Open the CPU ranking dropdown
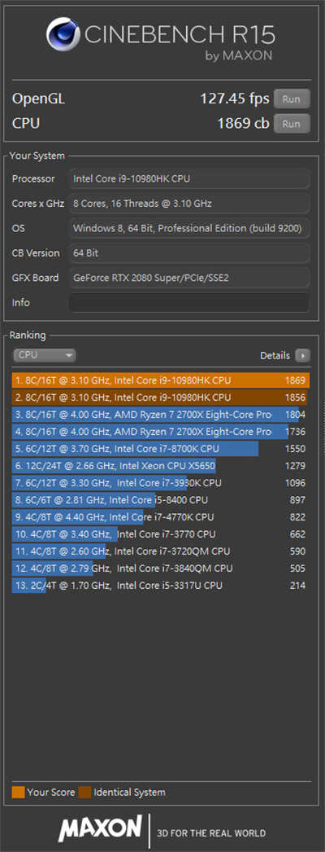Image resolution: width=325 pixels, height=852 pixels. pyautogui.click(x=45, y=355)
